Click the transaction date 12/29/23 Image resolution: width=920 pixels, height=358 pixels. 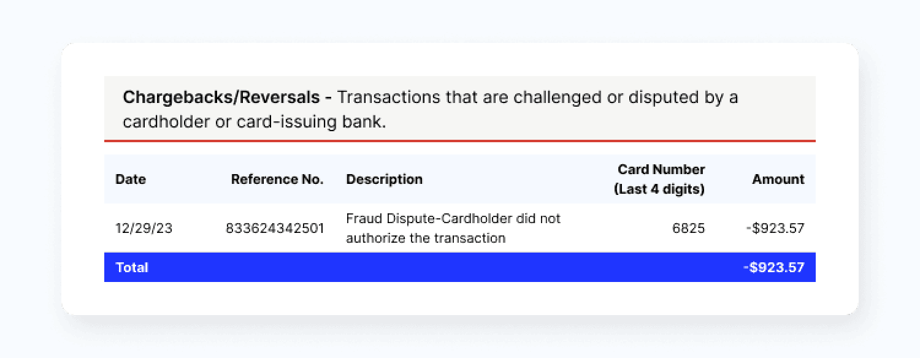(x=144, y=229)
